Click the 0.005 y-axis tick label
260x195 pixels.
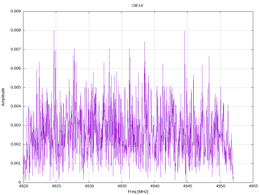[16, 87]
